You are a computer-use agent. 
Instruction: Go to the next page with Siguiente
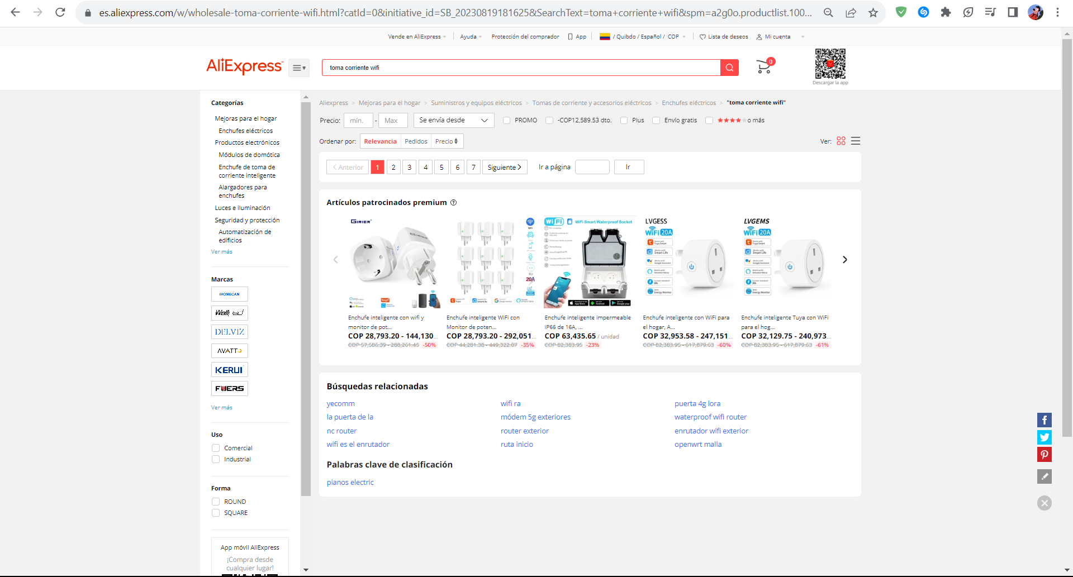(x=504, y=166)
